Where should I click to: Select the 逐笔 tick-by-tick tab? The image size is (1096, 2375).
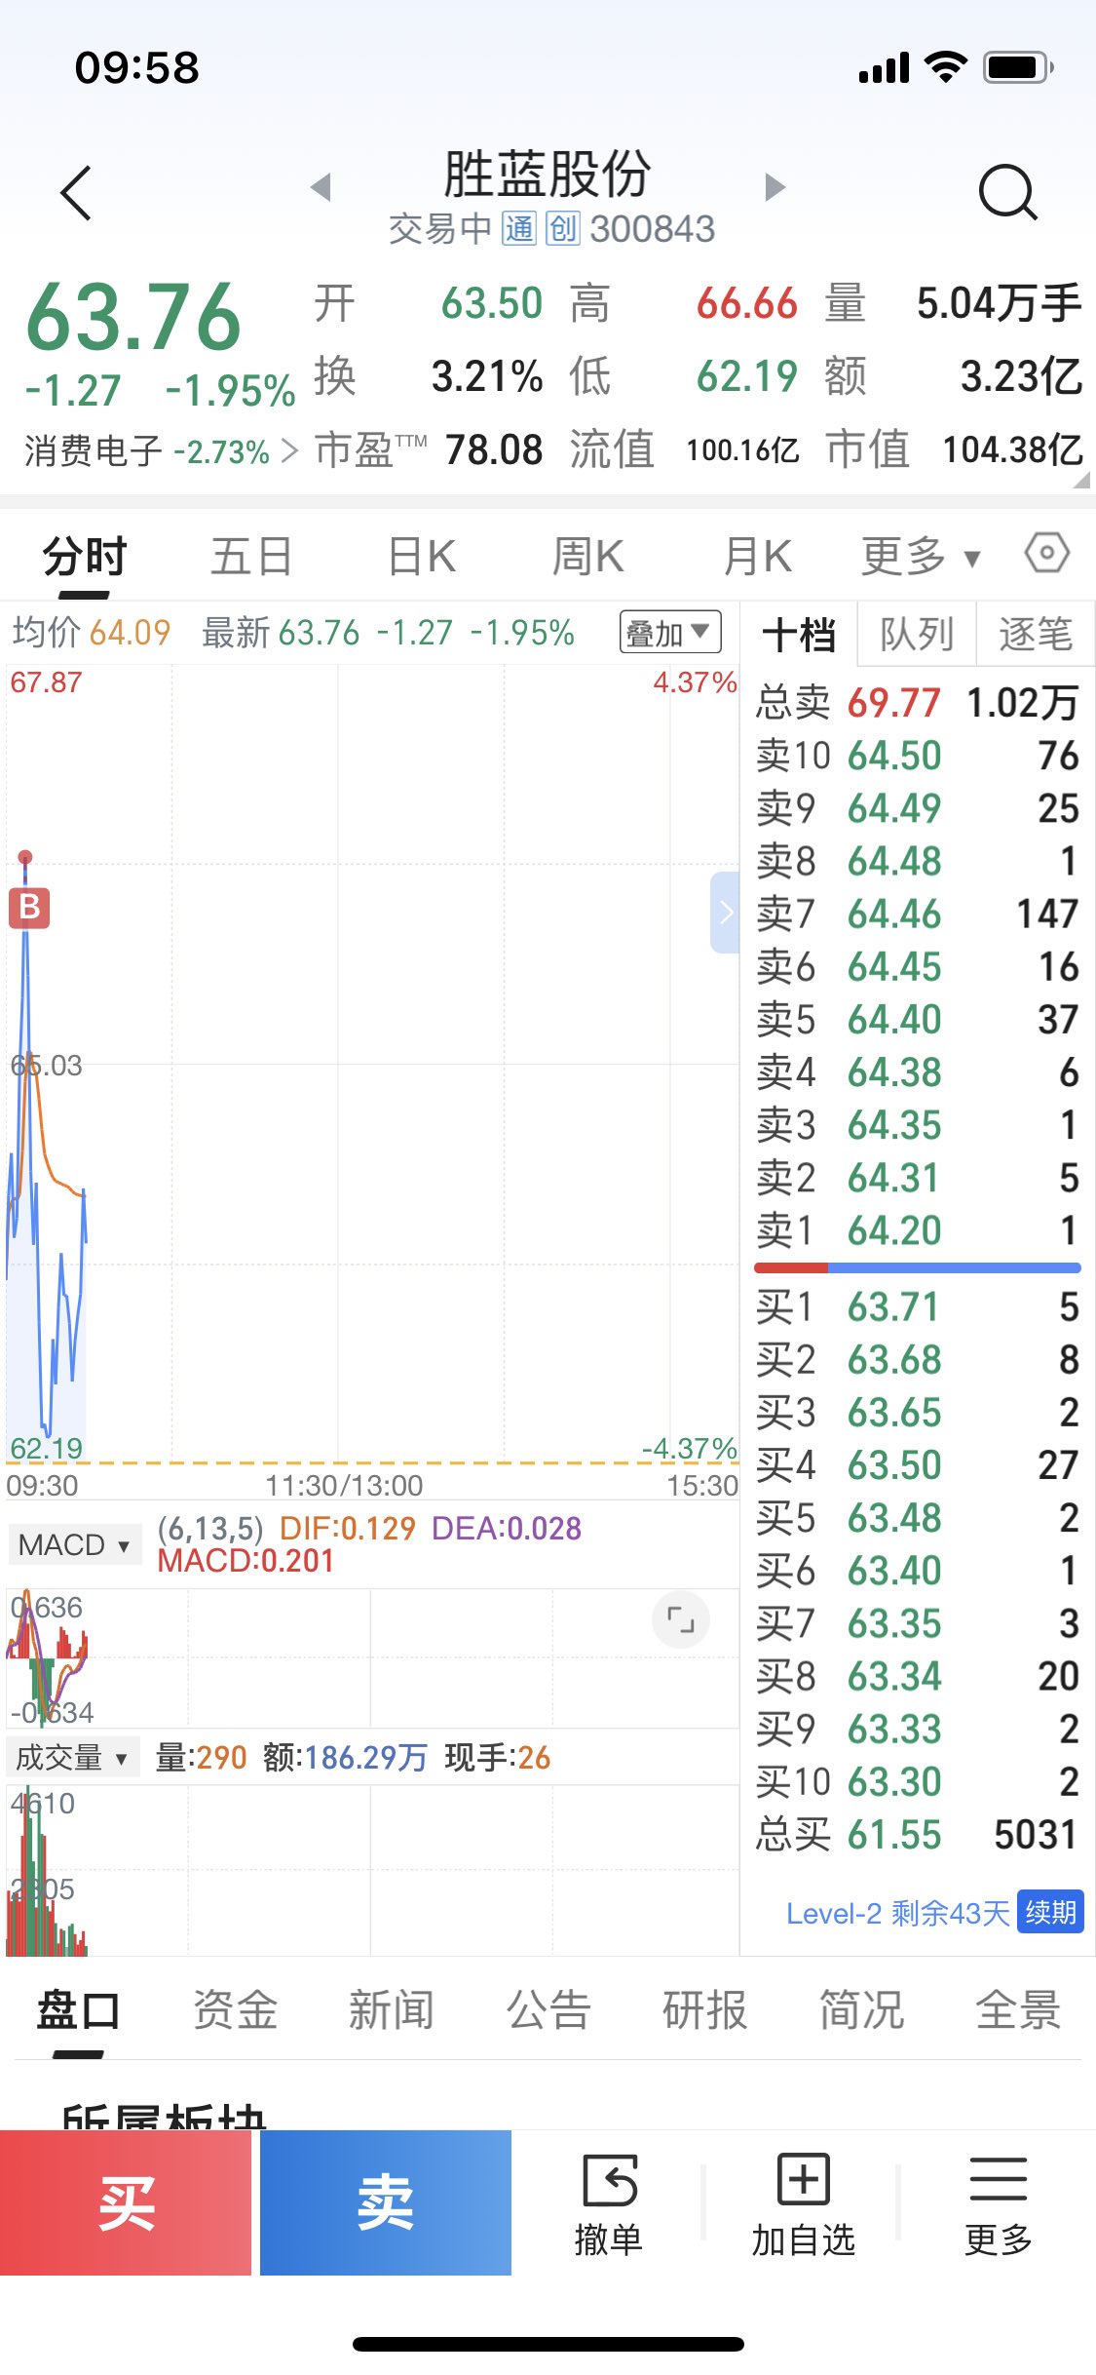1036,635
